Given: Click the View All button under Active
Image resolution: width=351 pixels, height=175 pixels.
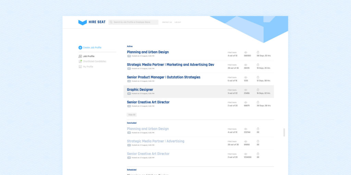Looking at the screenshot, I should click(132, 115).
